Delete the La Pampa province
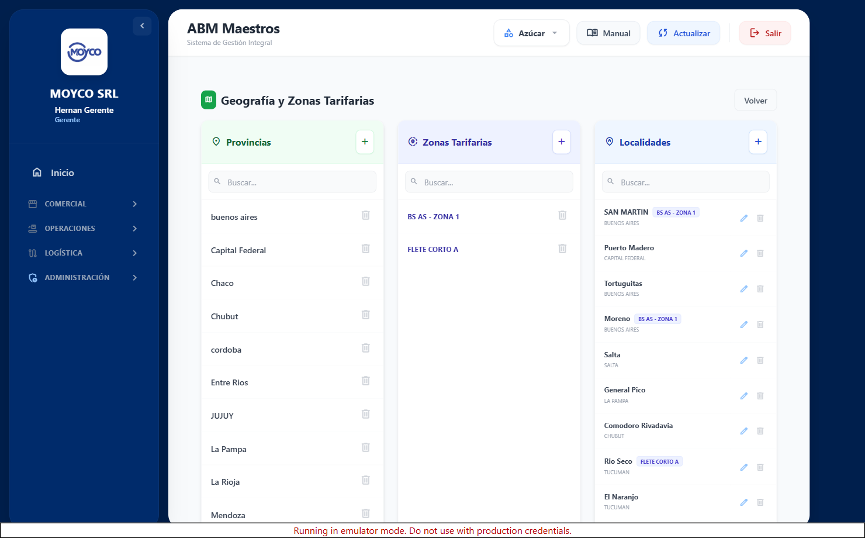 (366, 447)
